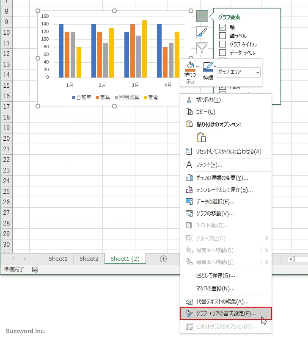The height and width of the screenshot is (339, 308).
Task: Select 代替テキストの編集(A)...
Action: click(x=226, y=301)
